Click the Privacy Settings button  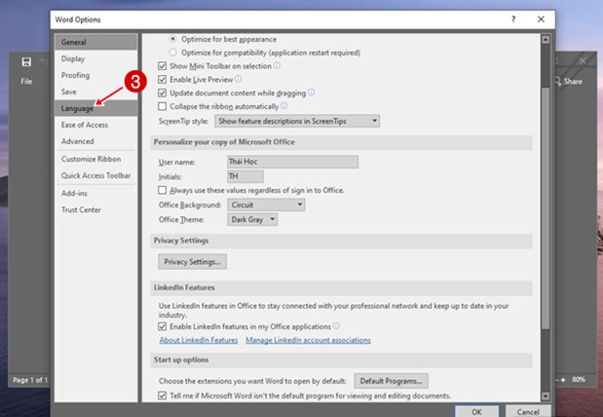[x=192, y=261]
